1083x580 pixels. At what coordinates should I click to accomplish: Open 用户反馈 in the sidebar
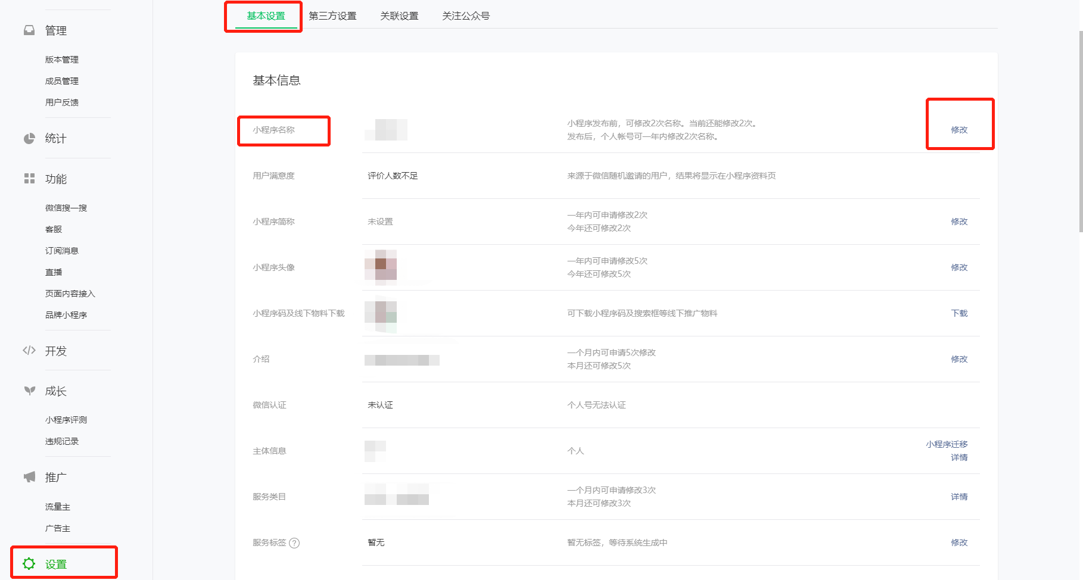tap(62, 102)
